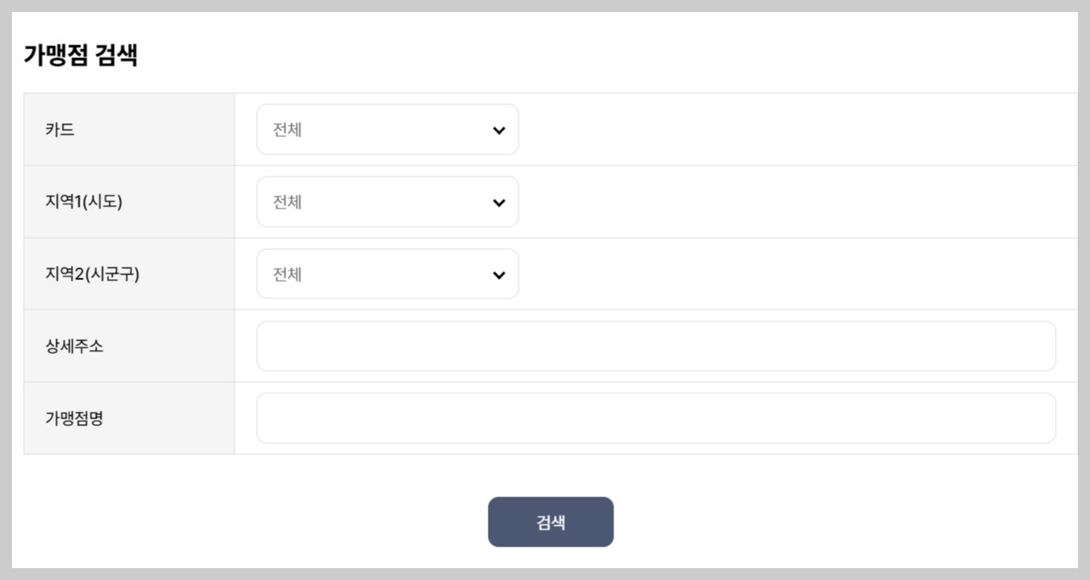
Task: Open the 지역2(시군구) district selector
Action: [387, 274]
